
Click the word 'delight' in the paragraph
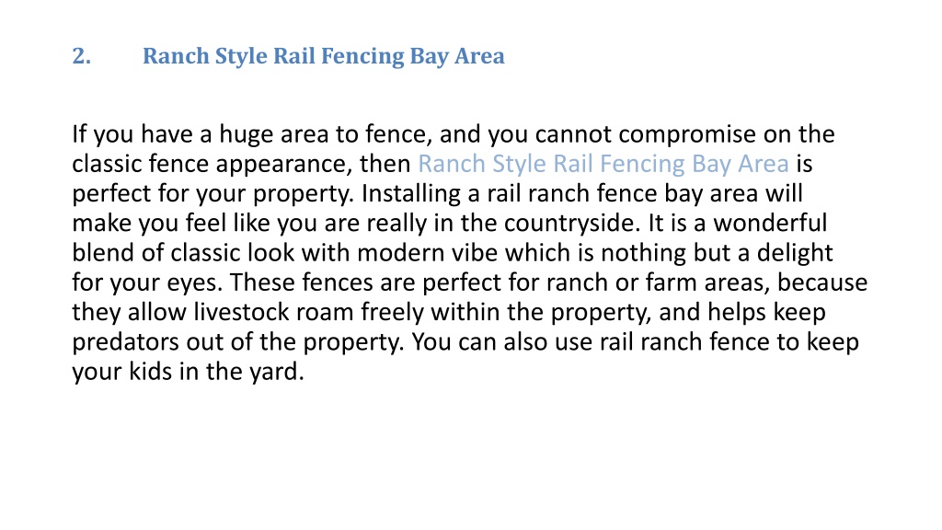tap(795, 252)
